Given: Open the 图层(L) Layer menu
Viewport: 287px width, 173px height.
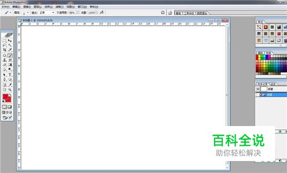Looking at the screenshot, I should click(x=37, y=7).
